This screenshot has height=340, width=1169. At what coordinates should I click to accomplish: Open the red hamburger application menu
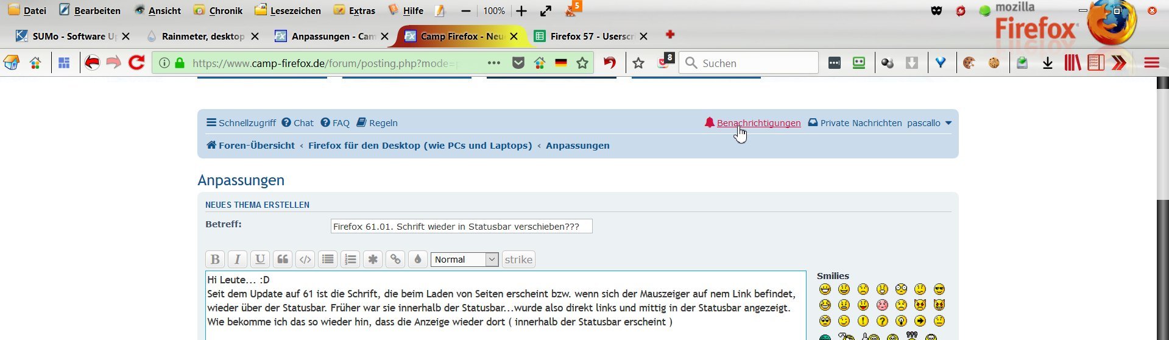[x=1151, y=63]
